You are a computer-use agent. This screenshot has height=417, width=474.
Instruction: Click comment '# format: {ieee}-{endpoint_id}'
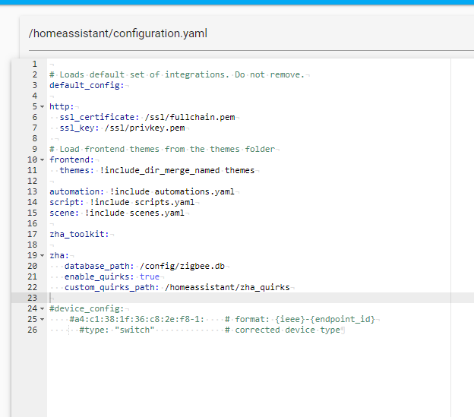click(300, 320)
